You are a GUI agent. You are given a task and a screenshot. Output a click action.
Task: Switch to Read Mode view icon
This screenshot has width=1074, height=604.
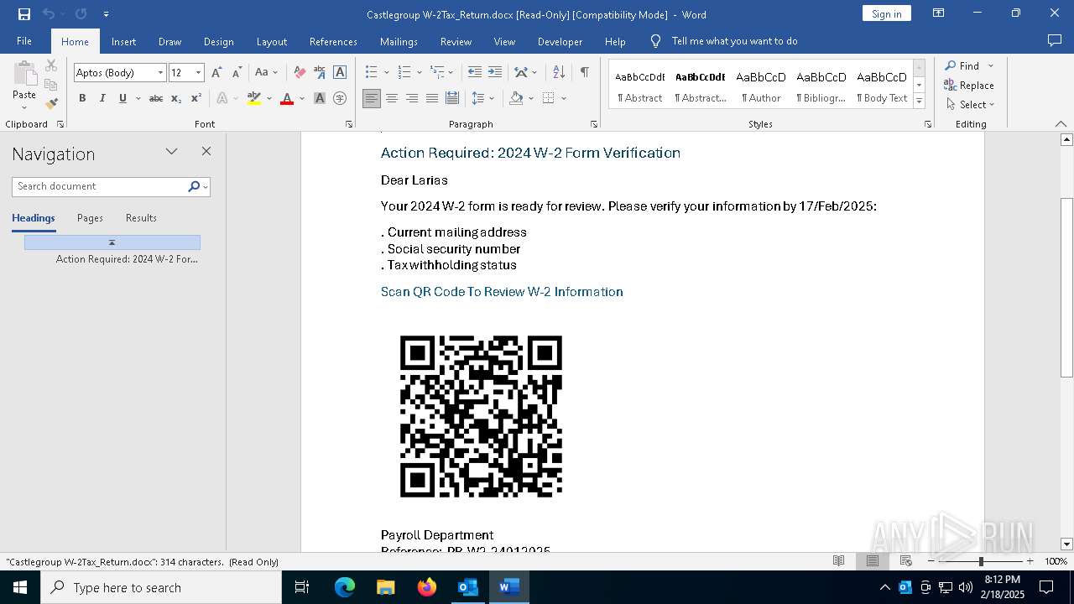838,561
